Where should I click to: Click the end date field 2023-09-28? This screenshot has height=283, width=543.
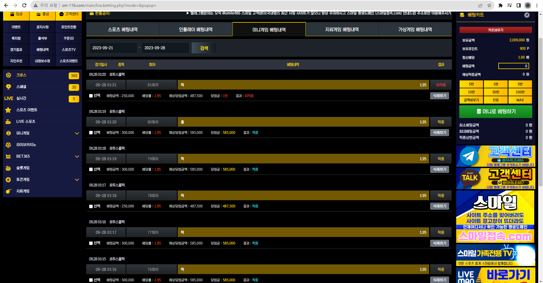click(165, 48)
